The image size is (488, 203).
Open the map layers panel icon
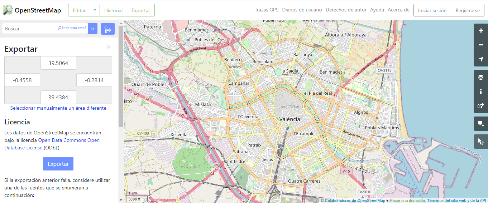pos(481,77)
